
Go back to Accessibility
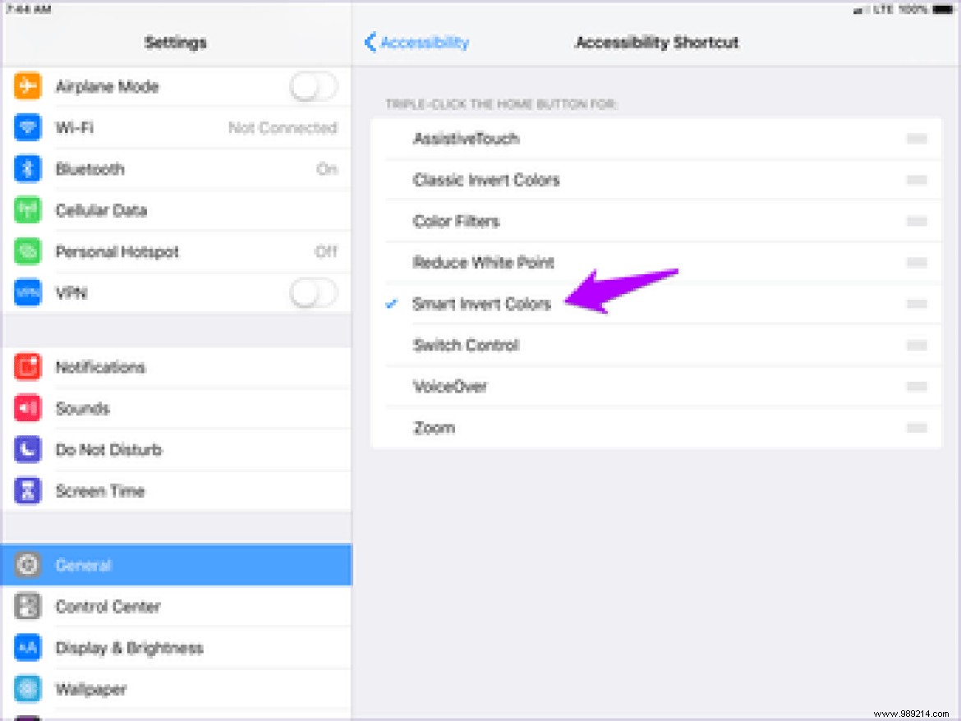[417, 42]
